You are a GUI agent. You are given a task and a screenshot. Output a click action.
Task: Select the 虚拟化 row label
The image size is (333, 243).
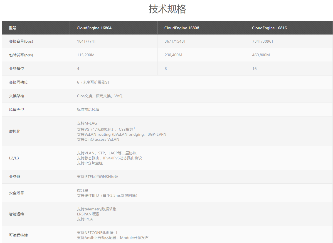pyautogui.click(x=15, y=131)
